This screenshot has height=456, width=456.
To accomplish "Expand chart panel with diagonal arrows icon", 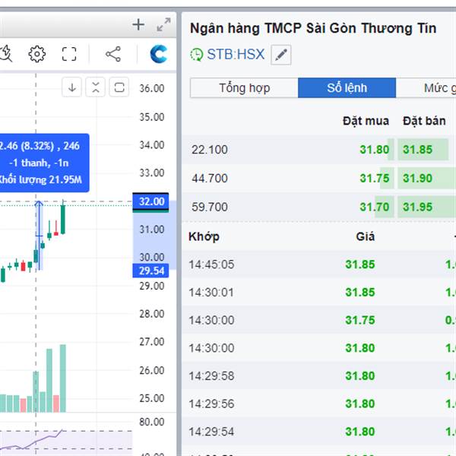I will pyautogui.click(x=163, y=25).
